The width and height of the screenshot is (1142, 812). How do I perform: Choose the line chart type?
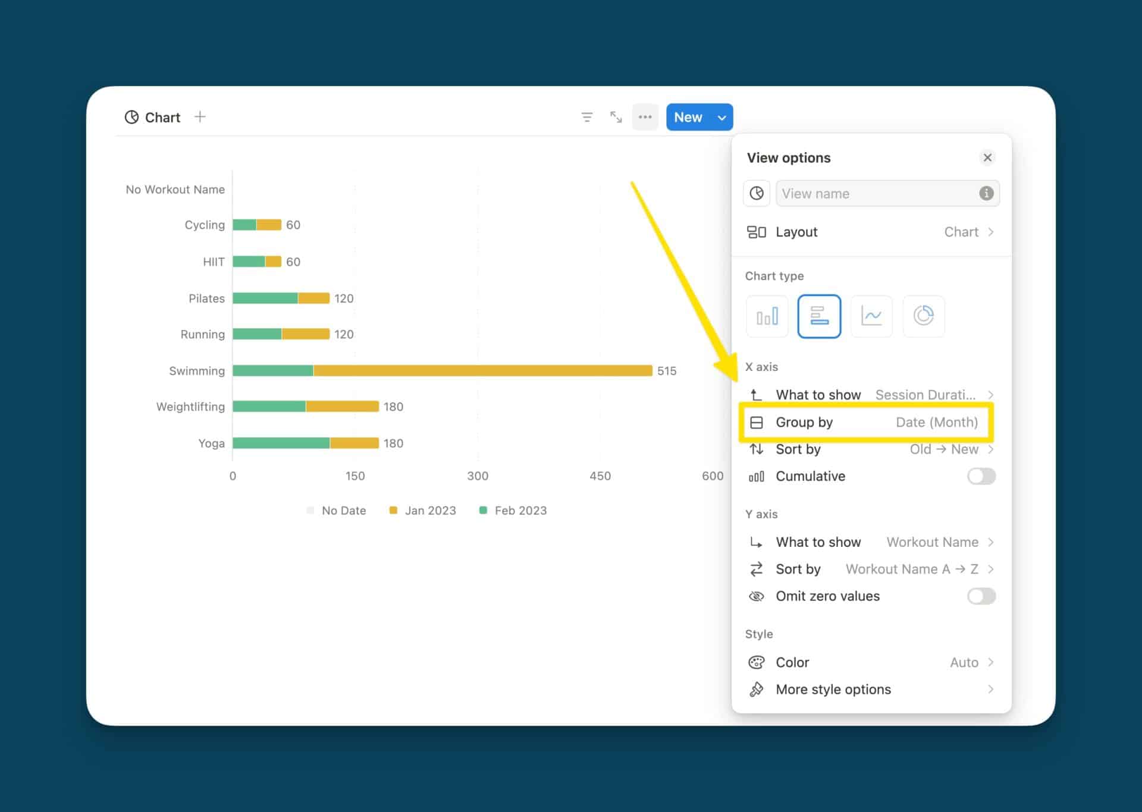(871, 316)
